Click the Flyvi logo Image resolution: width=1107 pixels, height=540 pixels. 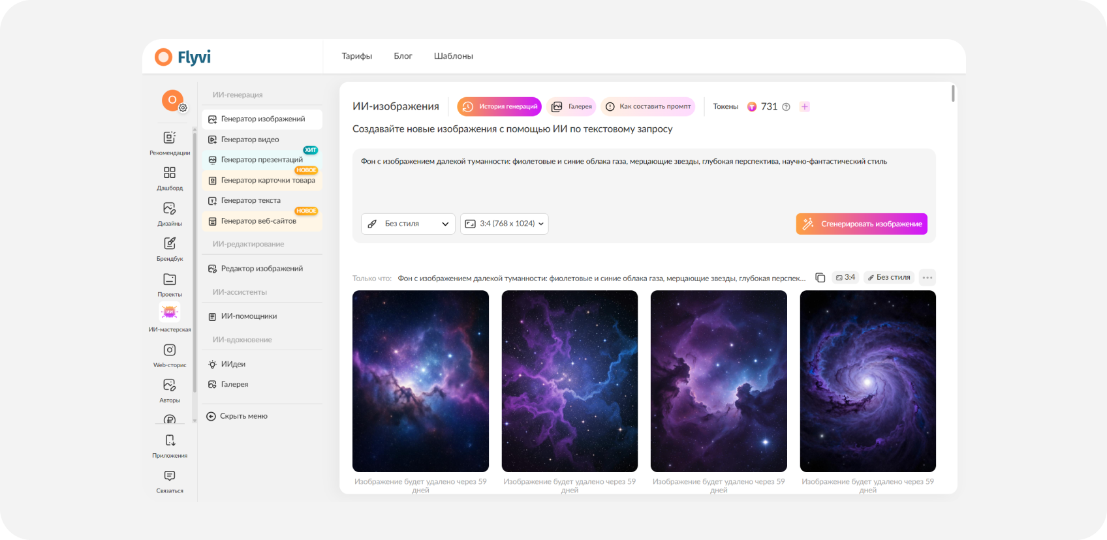(183, 57)
